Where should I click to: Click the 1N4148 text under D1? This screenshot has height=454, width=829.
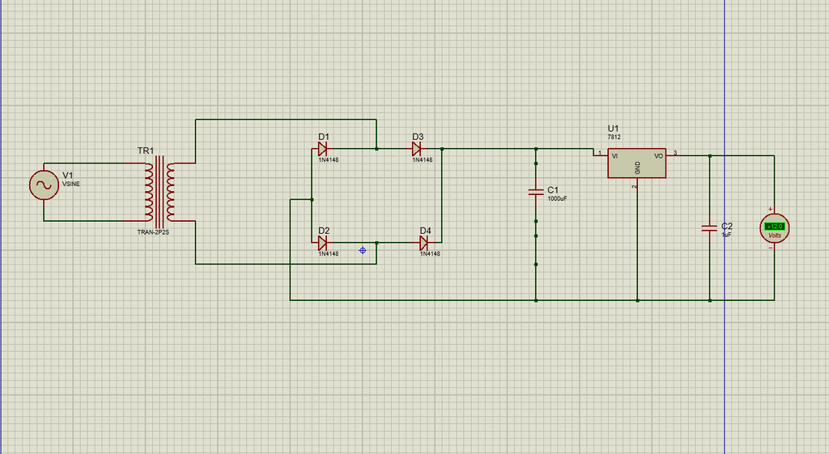click(x=329, y=159)
